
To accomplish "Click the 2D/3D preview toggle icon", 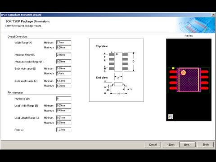I will click(x=171, y=117).
